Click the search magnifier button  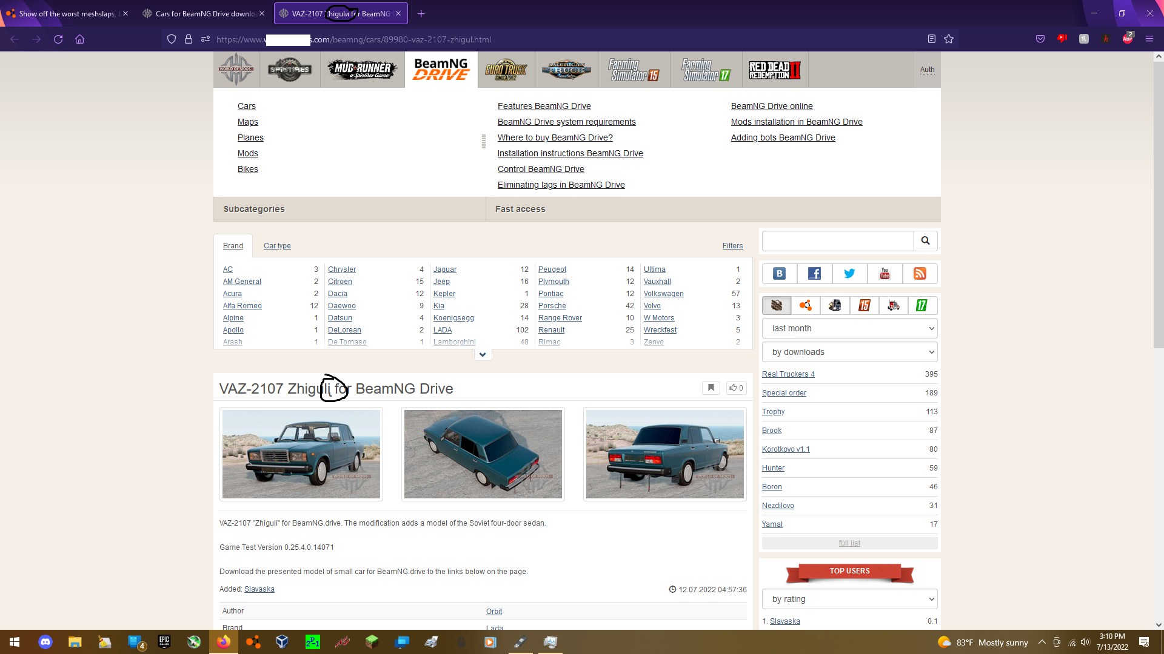925,240
